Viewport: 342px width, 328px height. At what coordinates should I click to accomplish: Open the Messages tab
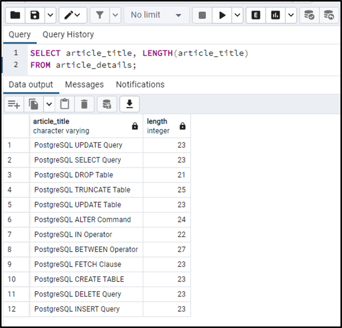(85, 84)
